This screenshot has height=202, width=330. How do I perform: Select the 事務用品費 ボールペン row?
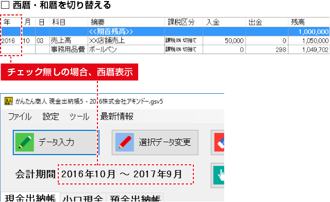(165, 49)
